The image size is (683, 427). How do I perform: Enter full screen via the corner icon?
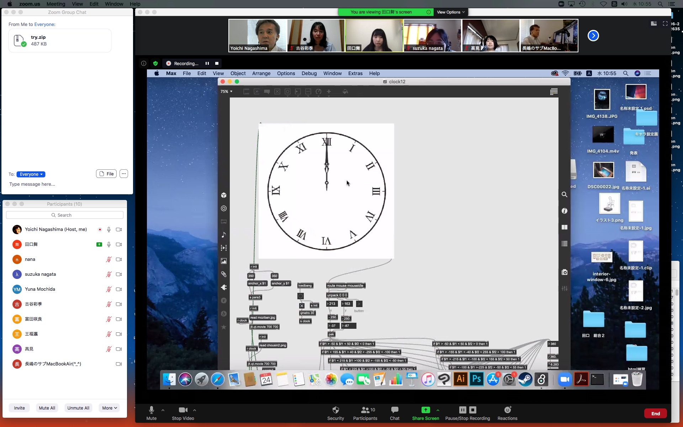click(x=665, y=23)
